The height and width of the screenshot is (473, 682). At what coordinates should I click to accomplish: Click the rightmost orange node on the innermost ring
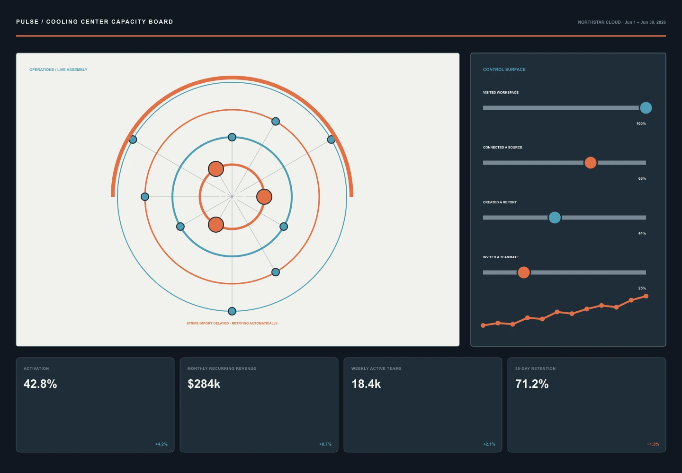264,197
